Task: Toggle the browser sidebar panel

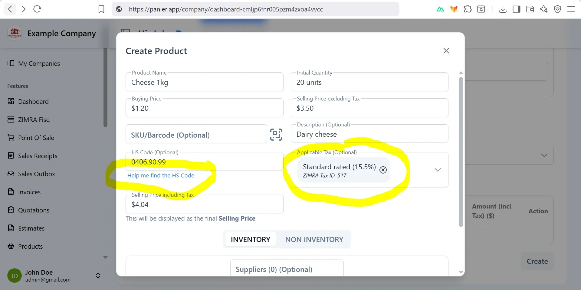Action: 517,9
